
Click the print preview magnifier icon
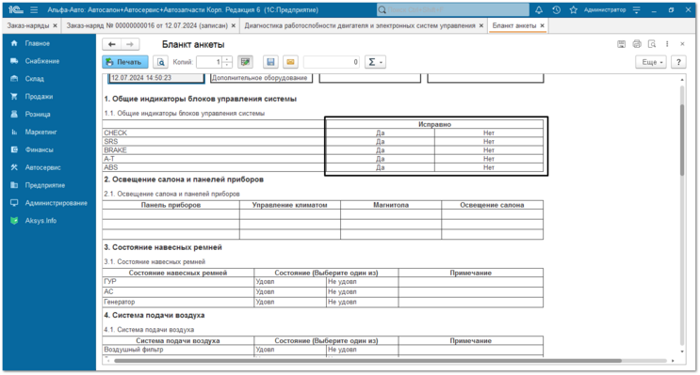pyautogui.click(x=161, y=62)
